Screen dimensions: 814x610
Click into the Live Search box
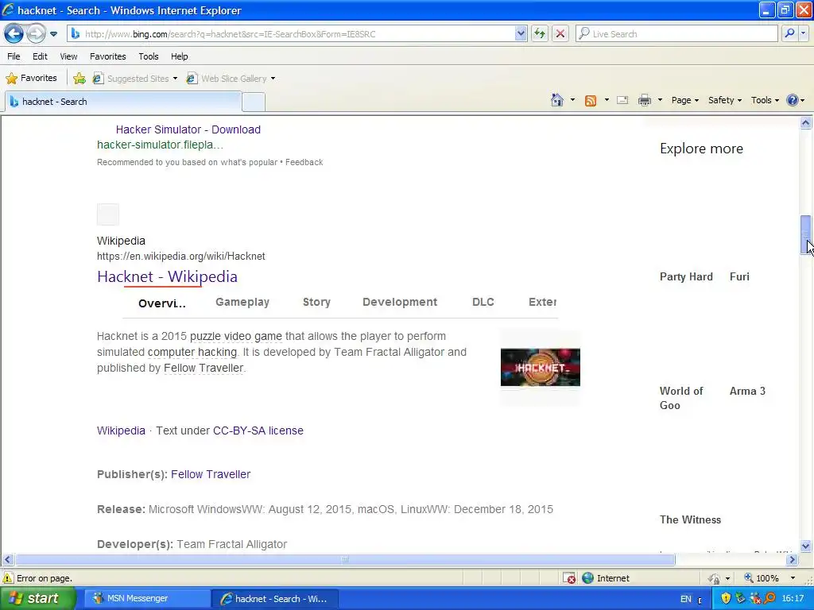(676, 34)
